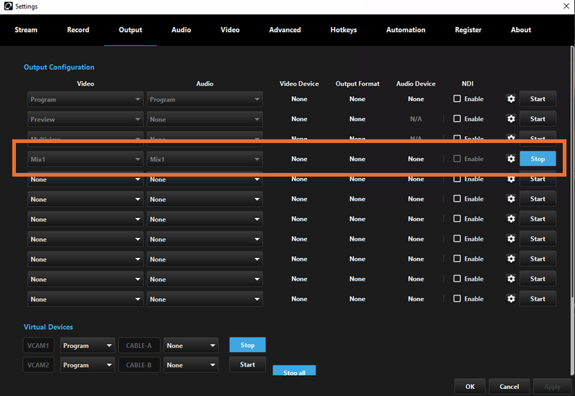Open settings gear on the fifth output row
The width and height of the screenshot is (575, 396).
(x=511, y=178)
